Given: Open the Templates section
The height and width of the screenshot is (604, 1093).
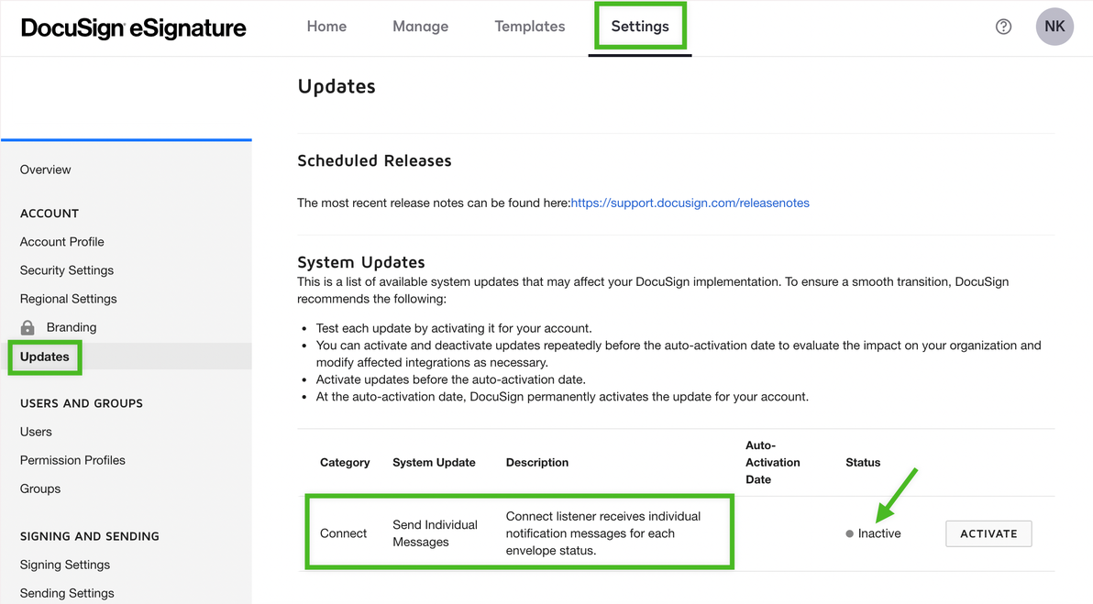Looking at the screenshot, I should click(529, 27).
